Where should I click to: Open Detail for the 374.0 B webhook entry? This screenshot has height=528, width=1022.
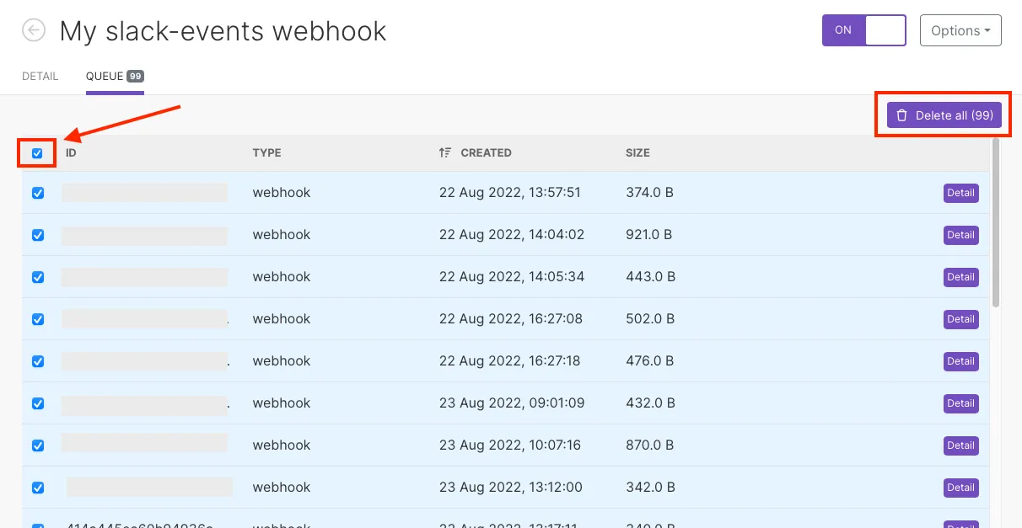960,193
